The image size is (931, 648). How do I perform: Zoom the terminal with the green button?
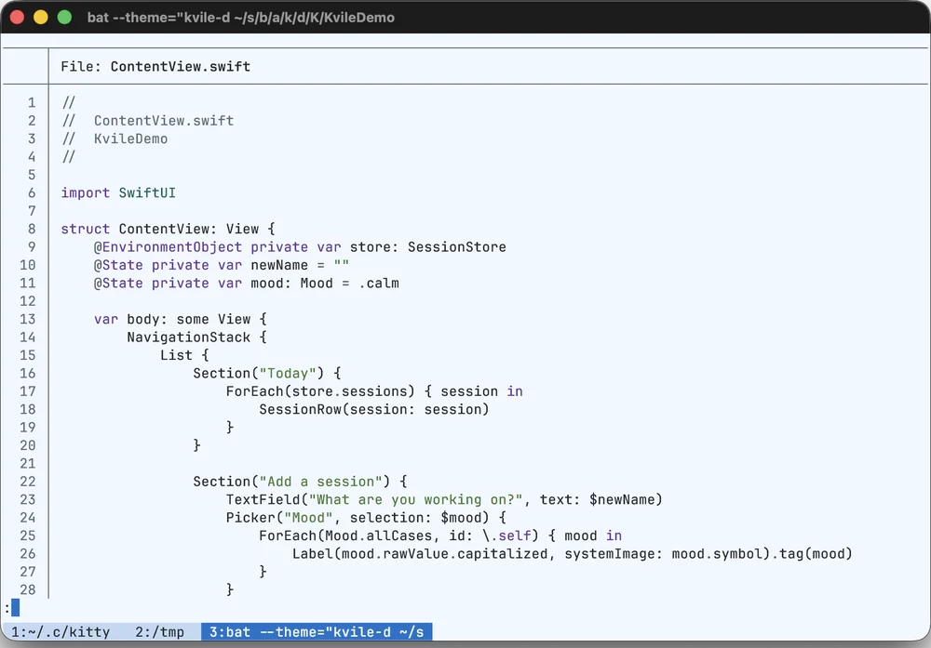coord(64,17)
